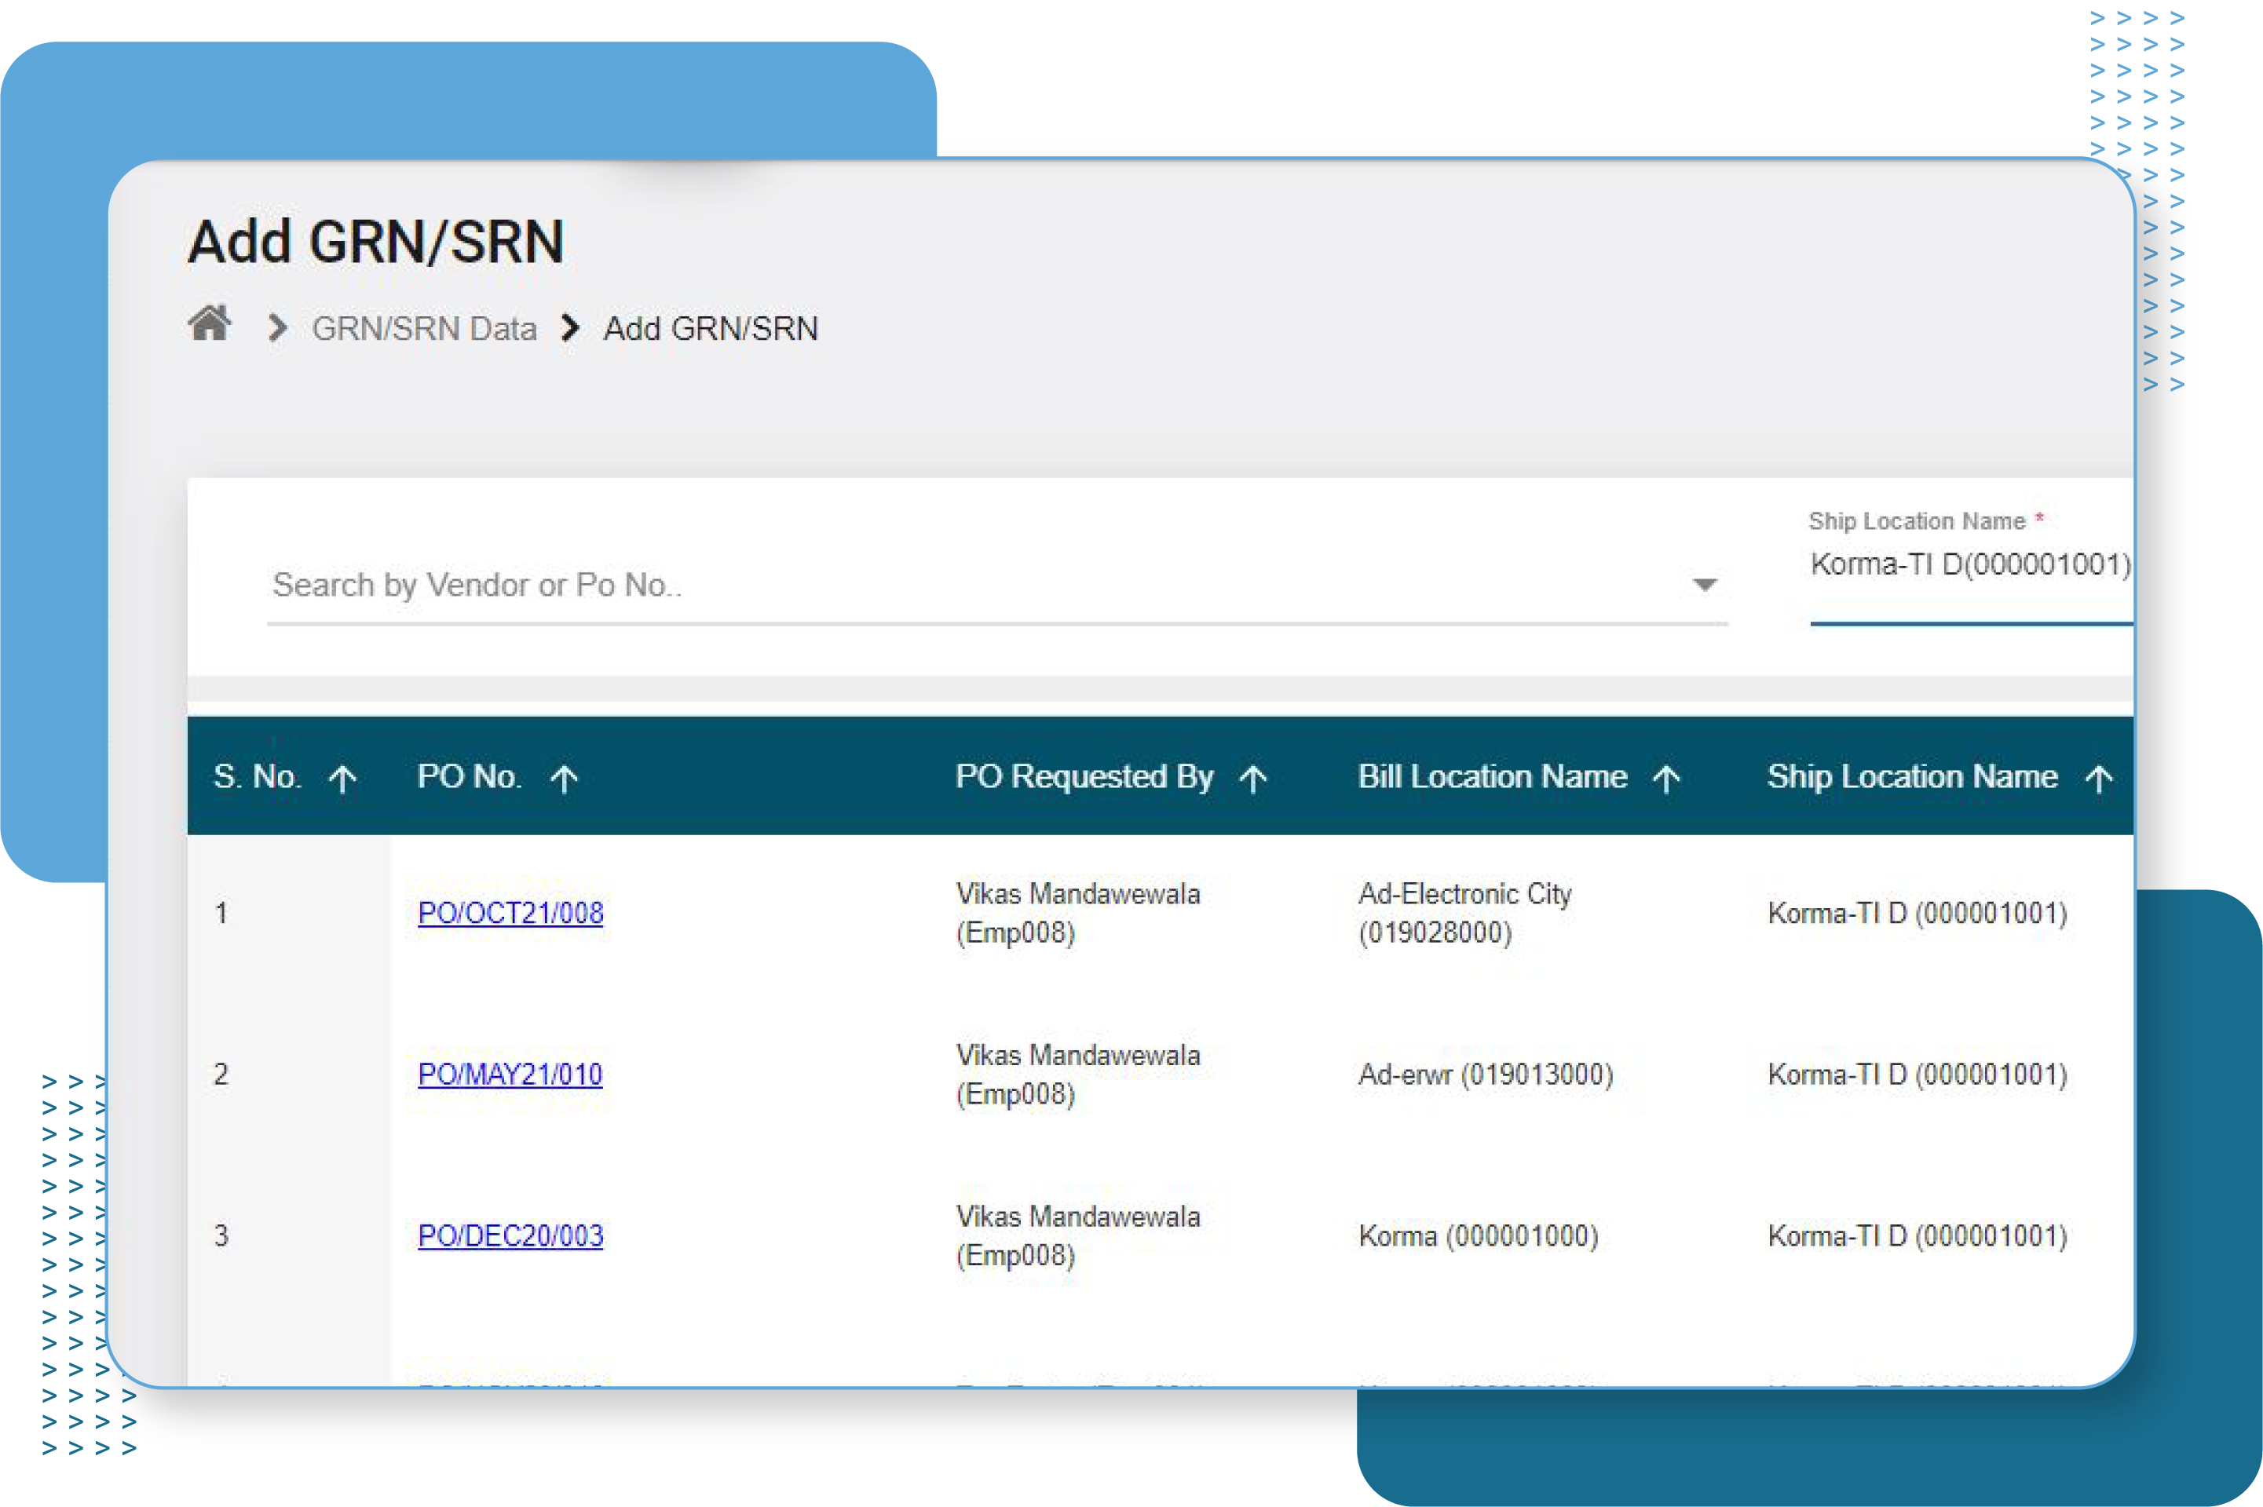The height and width of the screenshot is (1507, 2263).
Task: Sort by Bill Location Name arrow
Action: (x=1666, y=779)
